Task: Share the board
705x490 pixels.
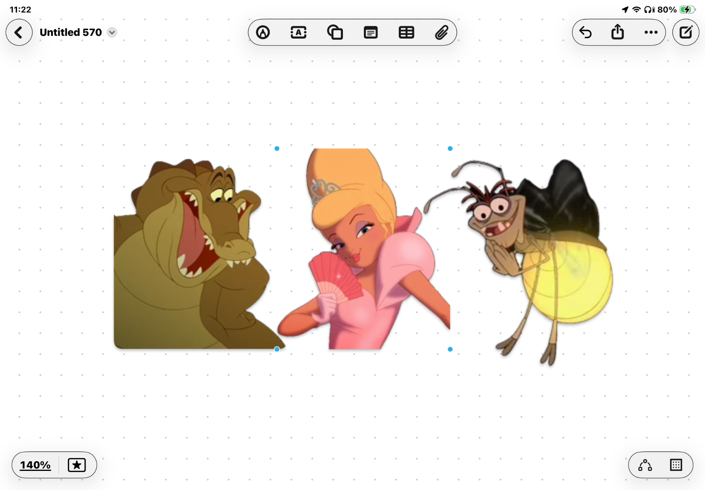Action: [618, 32]
